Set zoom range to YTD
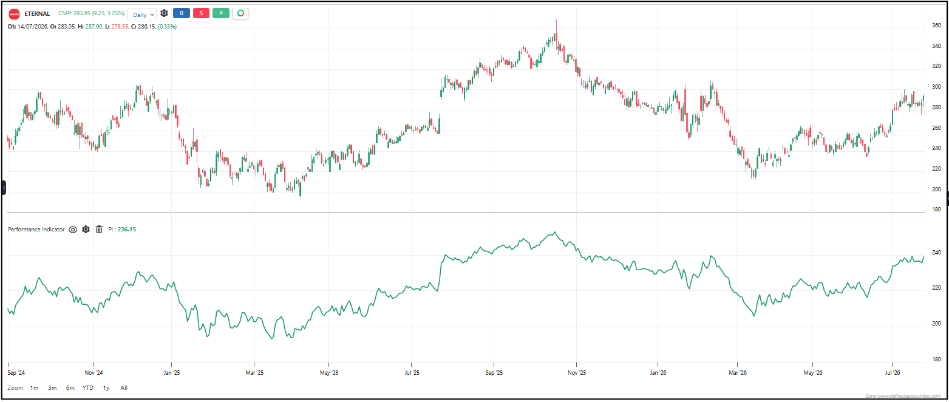The image size is (949, 402). coord(88,387)
